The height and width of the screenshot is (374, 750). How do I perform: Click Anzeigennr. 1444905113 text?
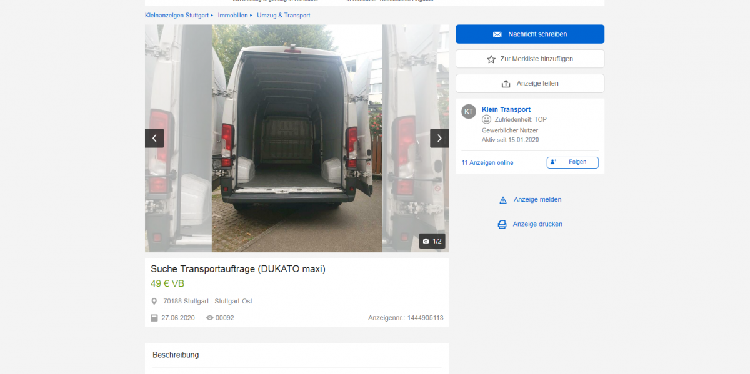pyautogui.click(x=406, y=318)
